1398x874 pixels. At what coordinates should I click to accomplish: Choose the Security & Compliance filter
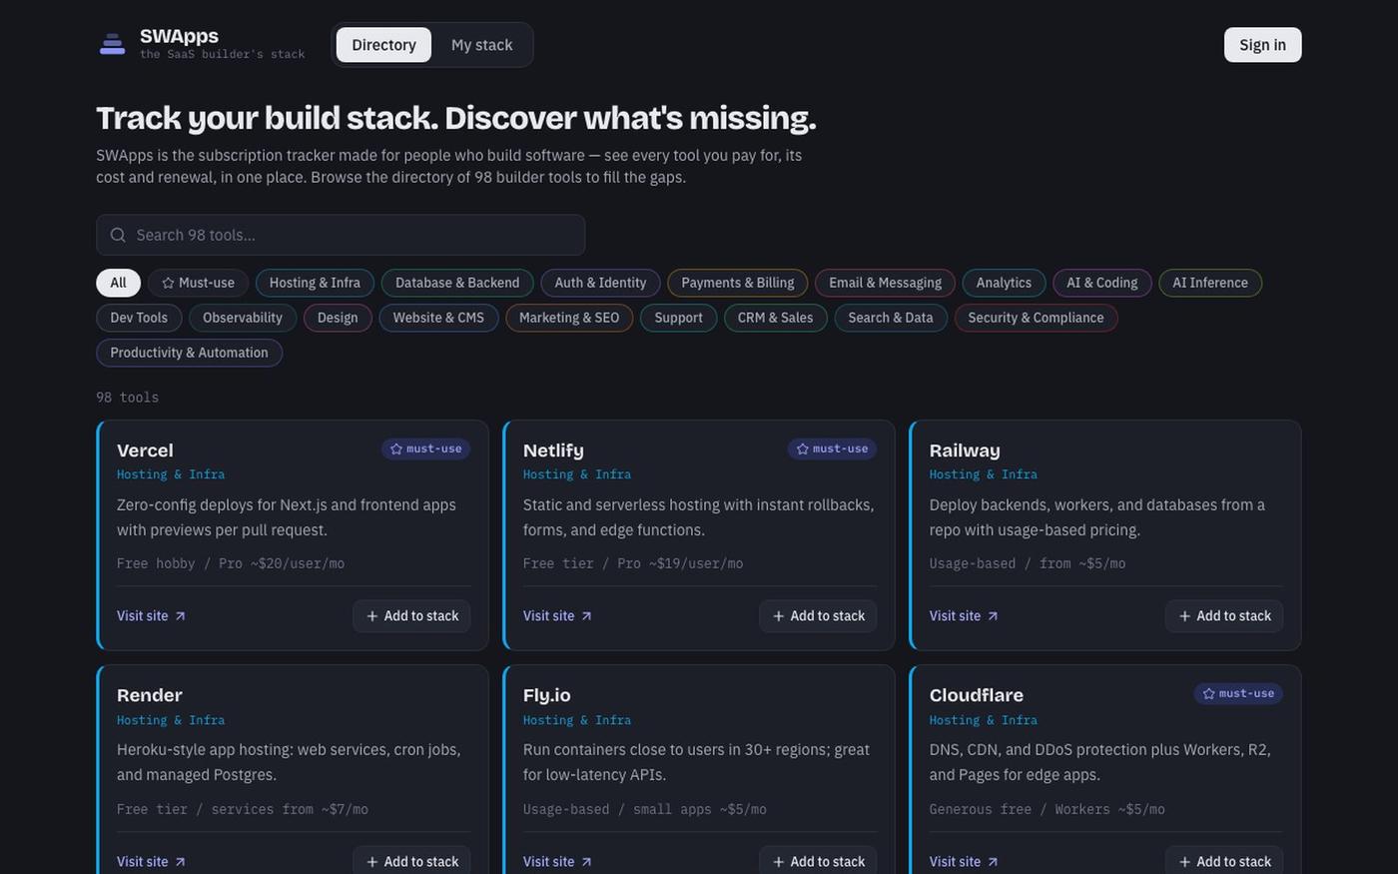coord(1036,318)
